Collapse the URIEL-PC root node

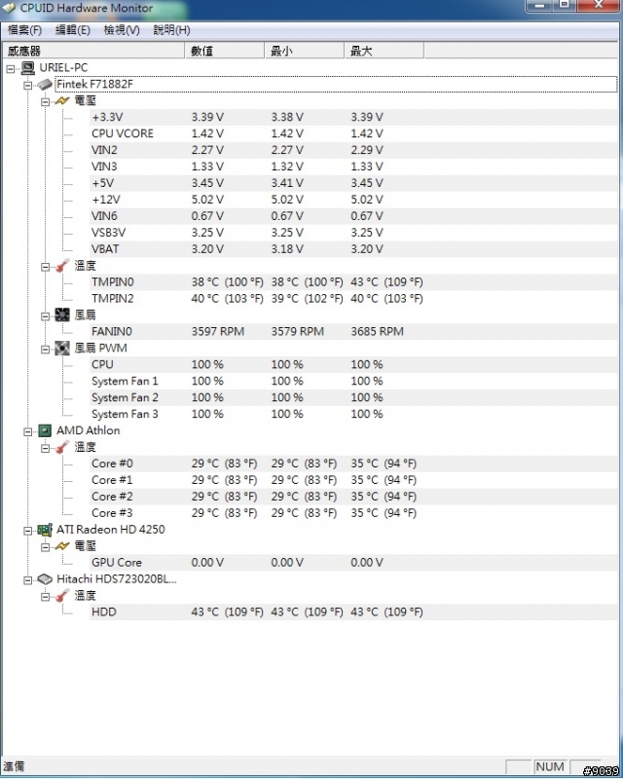coord(11,69)
